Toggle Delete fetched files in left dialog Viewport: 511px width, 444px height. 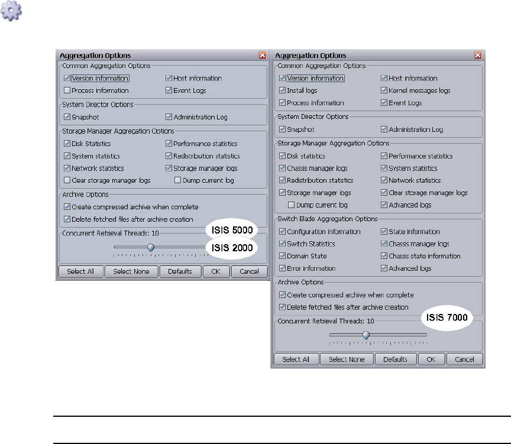click(x=67, y=219)
